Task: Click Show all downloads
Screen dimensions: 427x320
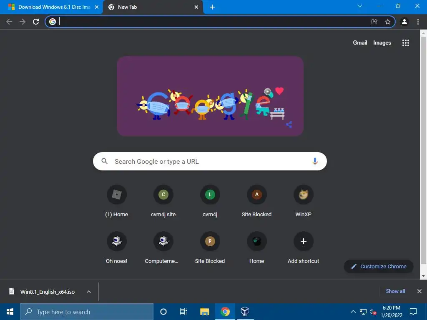Action: (x=395, y=291)
